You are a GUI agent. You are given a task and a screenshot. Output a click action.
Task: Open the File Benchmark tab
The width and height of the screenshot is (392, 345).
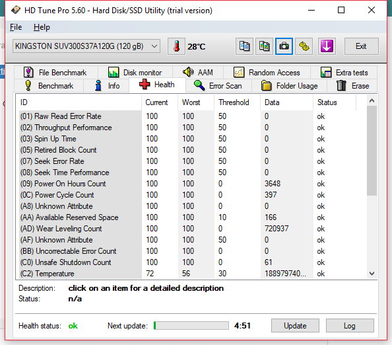point(55,72)
